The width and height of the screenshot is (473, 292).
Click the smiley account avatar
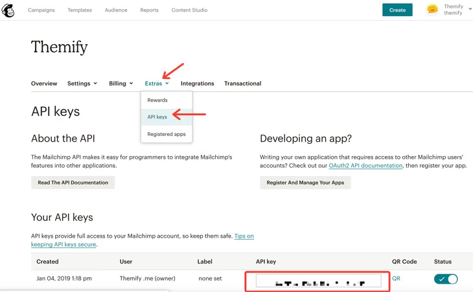pyautogui.click(x=432, y=9)
